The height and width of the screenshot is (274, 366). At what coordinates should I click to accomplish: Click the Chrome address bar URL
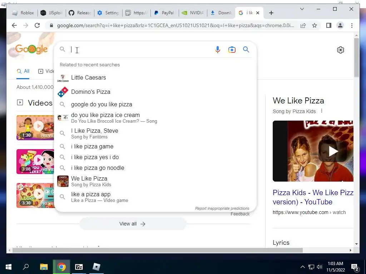pyautogui.click(x=175, y=25)
